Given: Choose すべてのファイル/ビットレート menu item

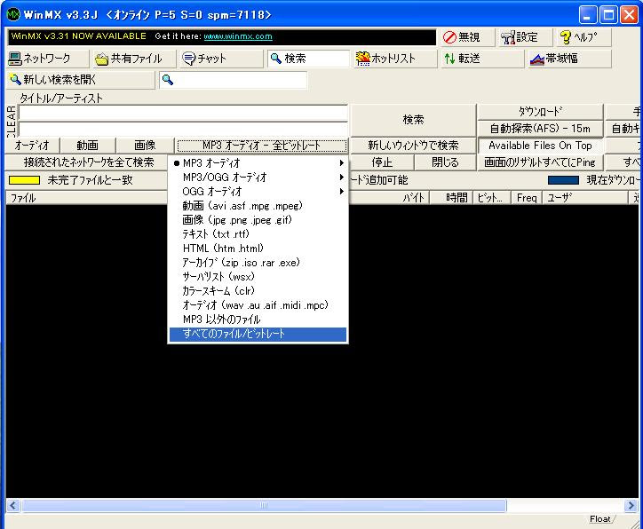Looking at the screenshot, I should click(258, 334).
